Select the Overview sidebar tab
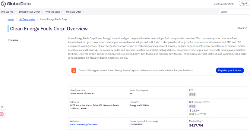The width and height of the screenshot is (250, 130). [x=13, y=40]
